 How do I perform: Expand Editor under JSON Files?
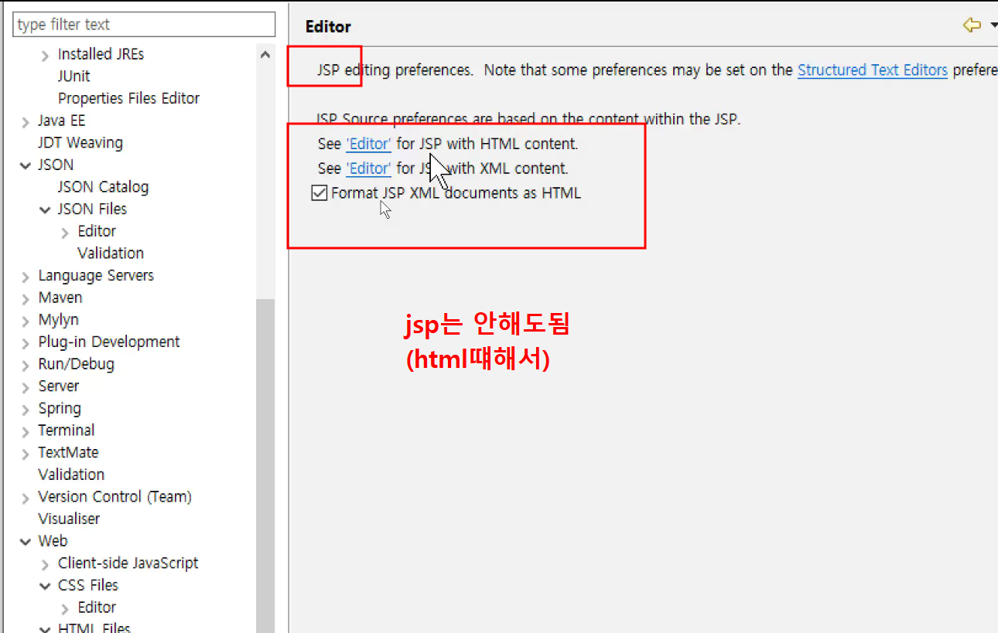(x=65, y=233)
